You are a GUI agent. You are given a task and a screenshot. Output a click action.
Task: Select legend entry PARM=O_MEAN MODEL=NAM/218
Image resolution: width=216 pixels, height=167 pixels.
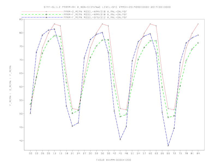pyautogui.click(x=95, y=11)
